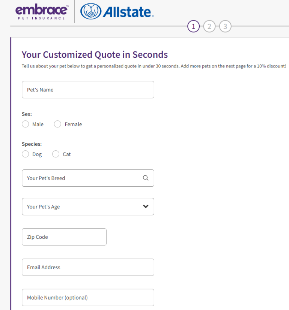Click the 10% discount description text
The width and height of the screenshot is (289, 310).
click(x=154, y=66)
